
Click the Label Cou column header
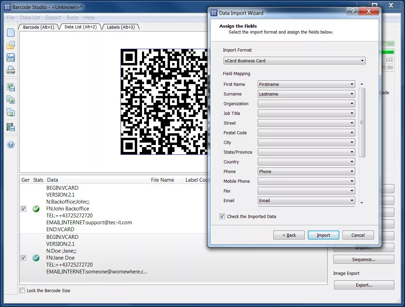click(x=196, y=180)
